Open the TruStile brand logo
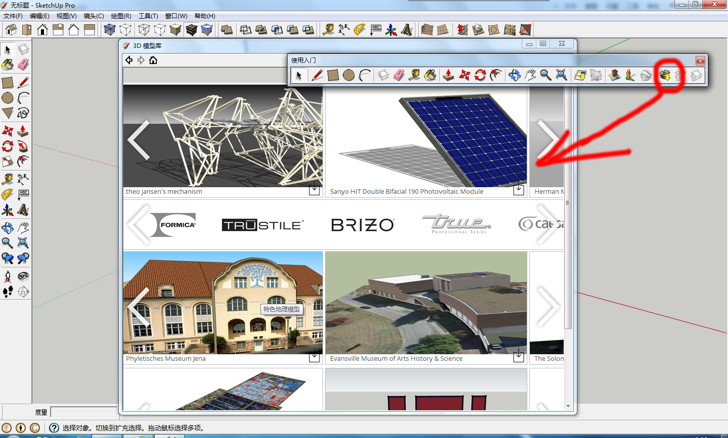The width and height of the screenshot is (728, 438). pyautogui.click(x=263, y=225)
